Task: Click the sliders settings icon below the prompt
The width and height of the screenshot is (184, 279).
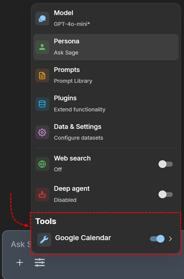Action: [x=40, y=263]
